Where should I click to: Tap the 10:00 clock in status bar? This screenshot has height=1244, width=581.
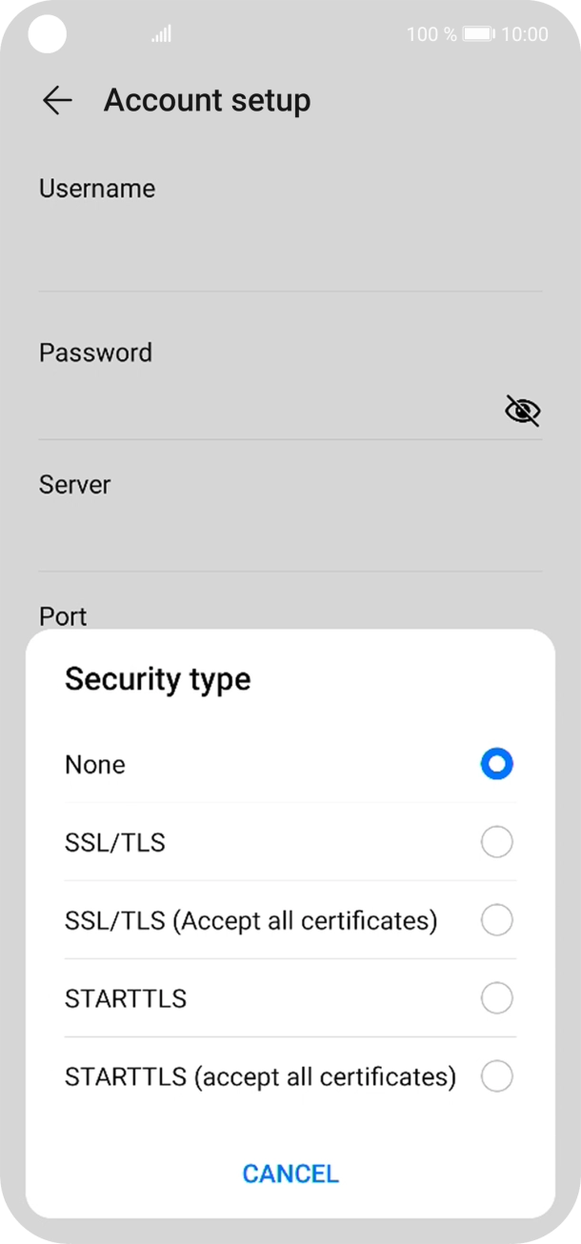coord(525,34)
